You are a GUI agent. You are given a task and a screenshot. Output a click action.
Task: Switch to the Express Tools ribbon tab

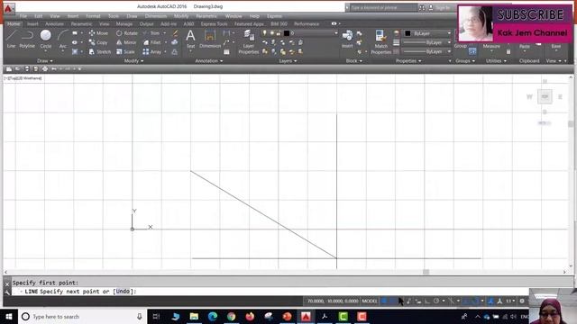215,24
